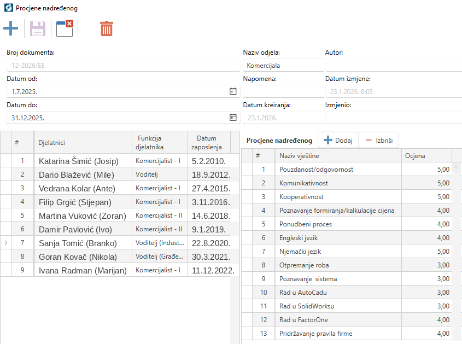
Task: Select employee Dario Blažević (Mile)
Action: [x=77, y=175]
